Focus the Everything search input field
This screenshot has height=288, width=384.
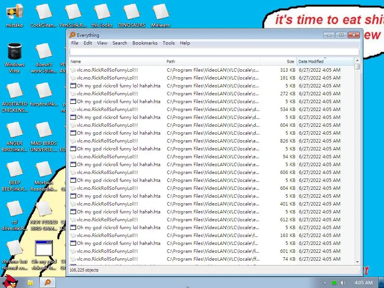pos(214,51)
